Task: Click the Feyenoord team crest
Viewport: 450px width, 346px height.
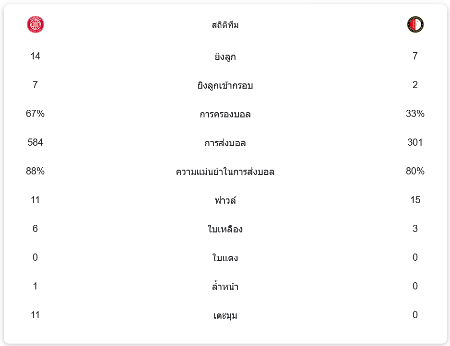Action: [x=415, y=24]
